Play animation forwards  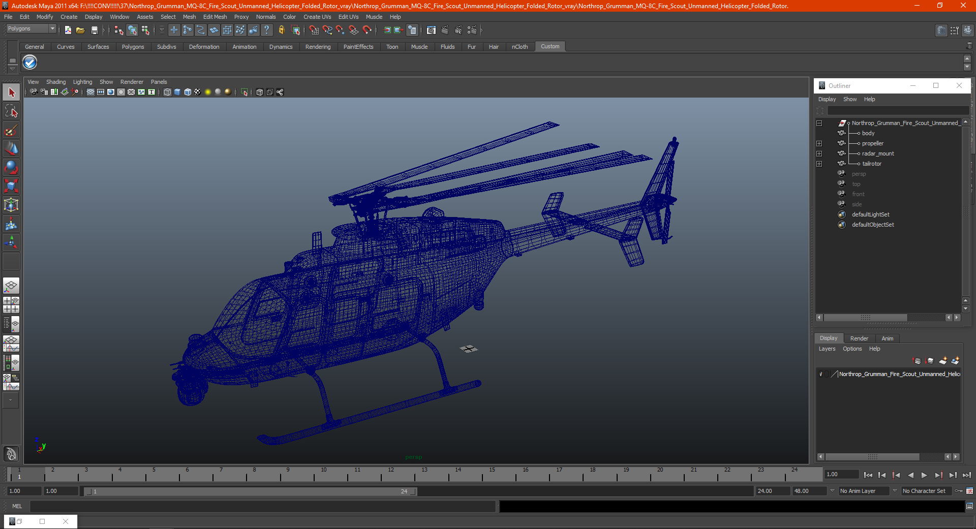click(x=924, y=475)
